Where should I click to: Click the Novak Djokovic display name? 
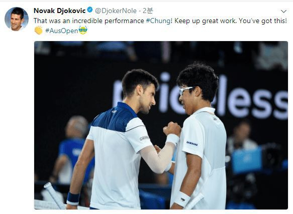[x=59, y=11]
